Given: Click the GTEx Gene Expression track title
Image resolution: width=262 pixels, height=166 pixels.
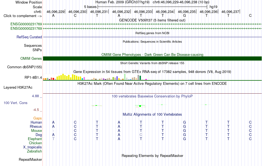Looking at the screenshot, I should coord(152,72).
